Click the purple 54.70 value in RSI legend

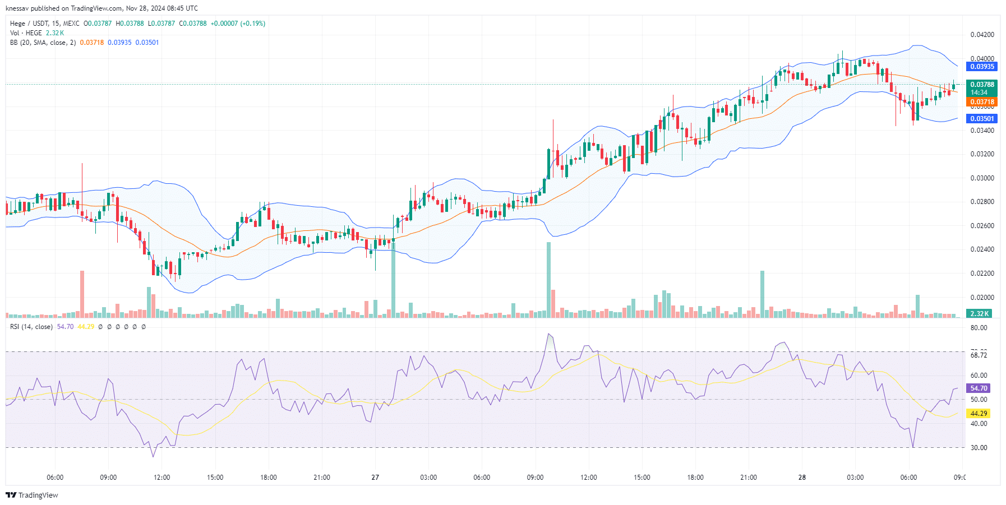click(65, 327)
